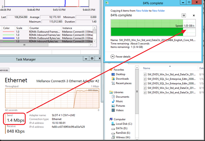
Task: Click the Instance column header
Action: pos(77,28)
